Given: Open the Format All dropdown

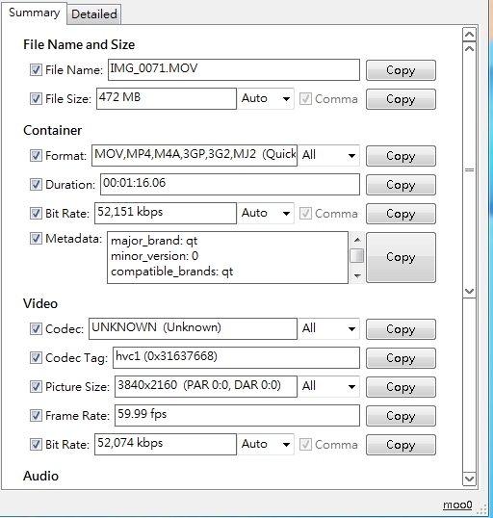Looking at the screenshot, I should tap(328, 155).
